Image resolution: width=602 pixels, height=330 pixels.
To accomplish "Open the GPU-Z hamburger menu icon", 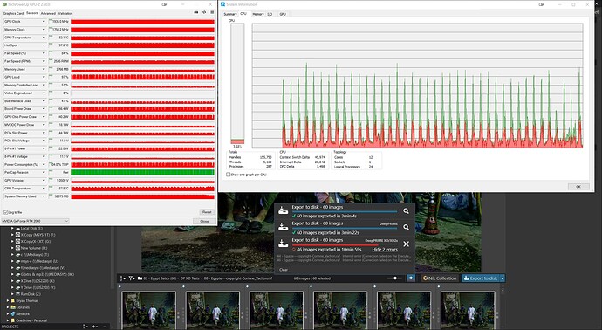I will click(212, 13).
